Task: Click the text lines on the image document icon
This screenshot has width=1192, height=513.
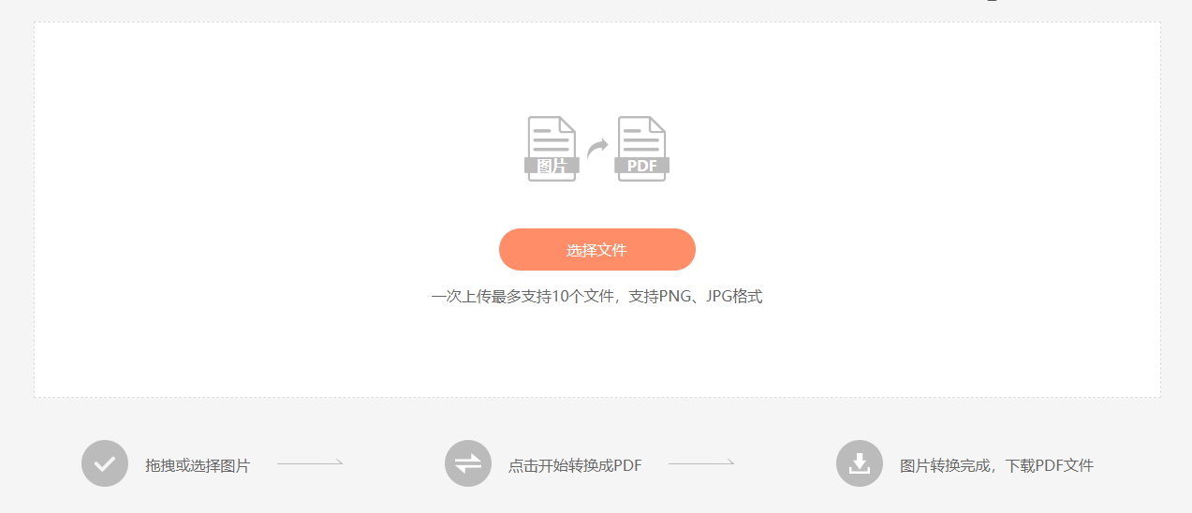Action: coord(552,140)
